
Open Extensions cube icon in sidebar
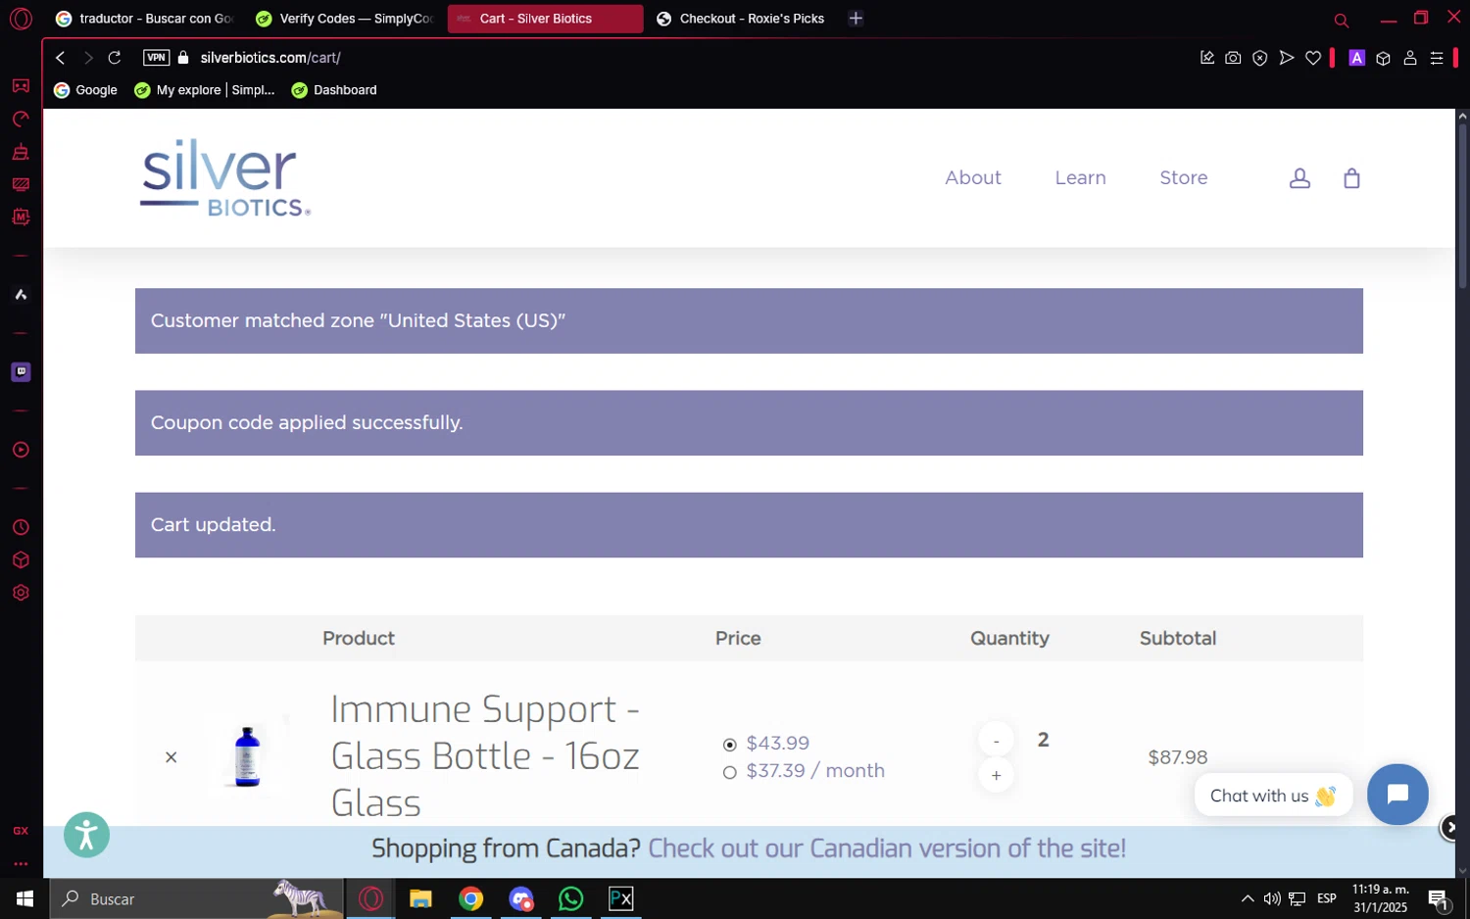coord(21,560)
